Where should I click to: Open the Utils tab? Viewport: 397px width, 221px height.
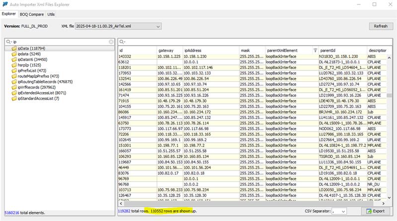[52, 14]
